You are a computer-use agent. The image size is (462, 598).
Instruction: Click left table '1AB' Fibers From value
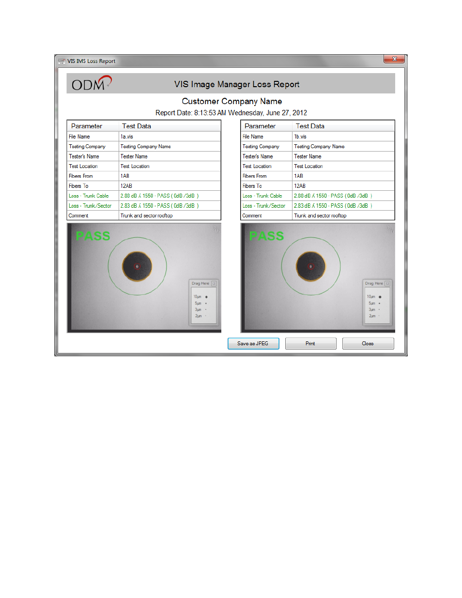(124, 176)
